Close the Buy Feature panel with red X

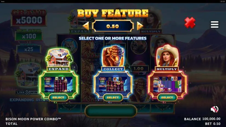[x=190, y=23]
